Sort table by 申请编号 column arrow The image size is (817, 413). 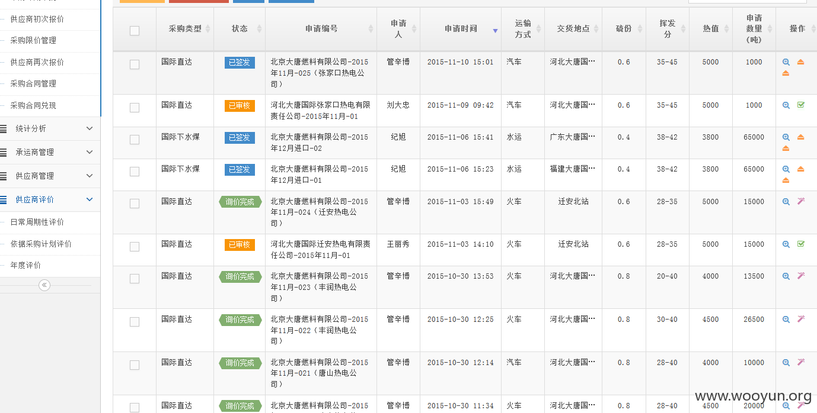coord(371,29)
